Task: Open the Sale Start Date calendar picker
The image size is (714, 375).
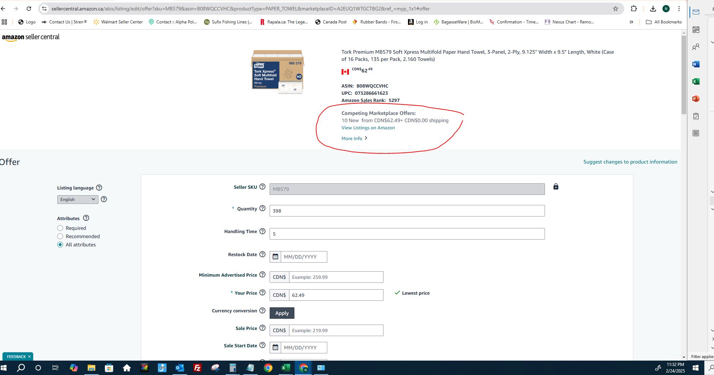Action: 275,348
